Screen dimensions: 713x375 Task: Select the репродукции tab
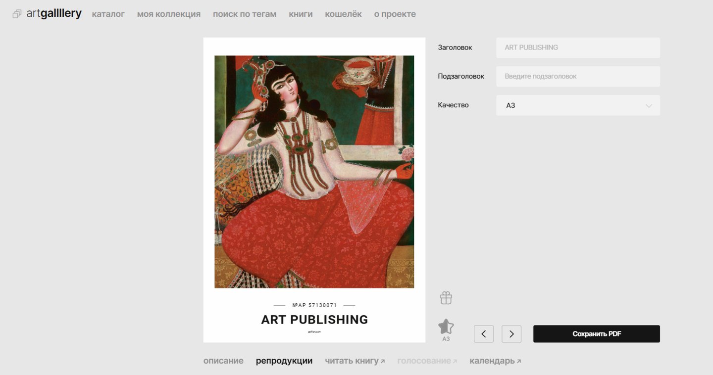284,361
